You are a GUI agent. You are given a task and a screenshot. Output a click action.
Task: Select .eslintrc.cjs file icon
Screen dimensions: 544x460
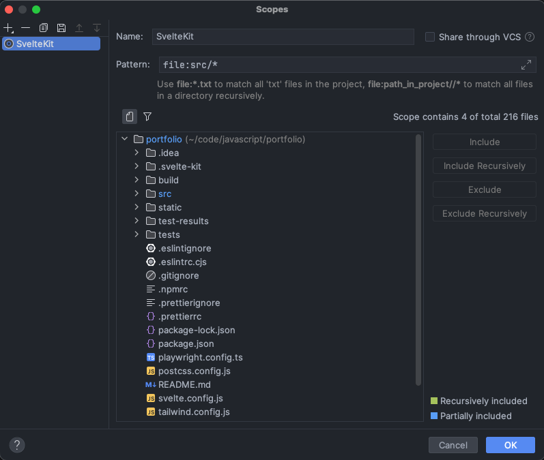click(151, 262)
